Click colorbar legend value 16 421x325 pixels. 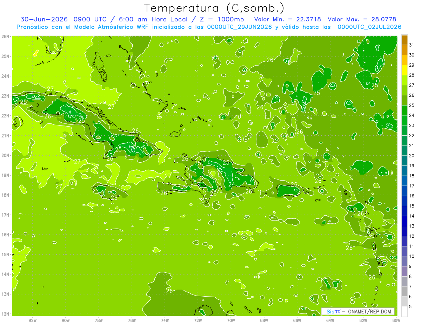[412, 196]
